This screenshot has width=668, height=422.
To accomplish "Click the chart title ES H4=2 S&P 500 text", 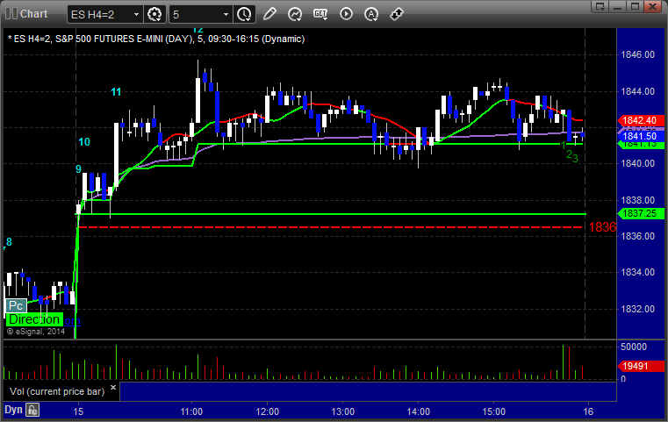I will 156,39.
